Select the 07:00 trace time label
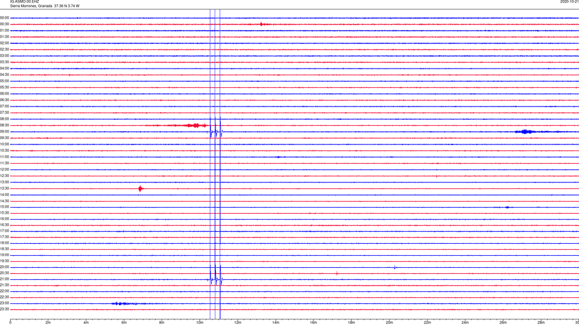Image resolution: width=579 pixels, height=325 pixels. coord(4,107)
